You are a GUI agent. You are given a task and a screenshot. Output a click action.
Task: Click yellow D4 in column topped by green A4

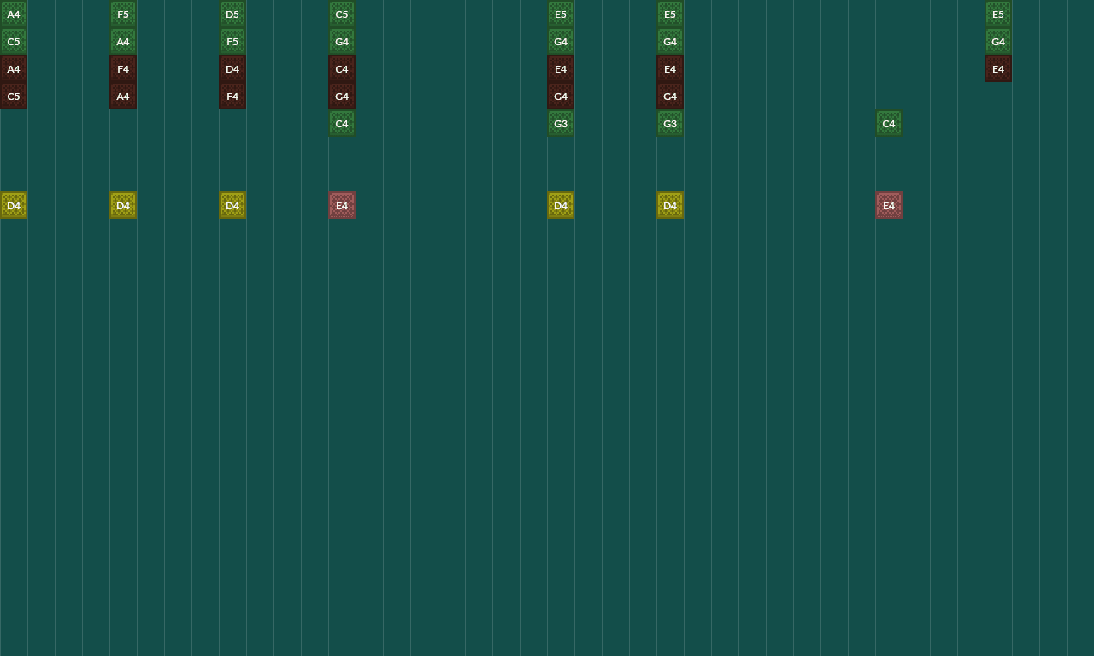click(x=14, y=205)
